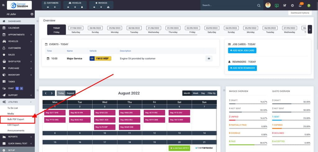The image size is (318, 152).
Task: Click the bell icon under Vehicles
Action: click(x=82, y=7)
